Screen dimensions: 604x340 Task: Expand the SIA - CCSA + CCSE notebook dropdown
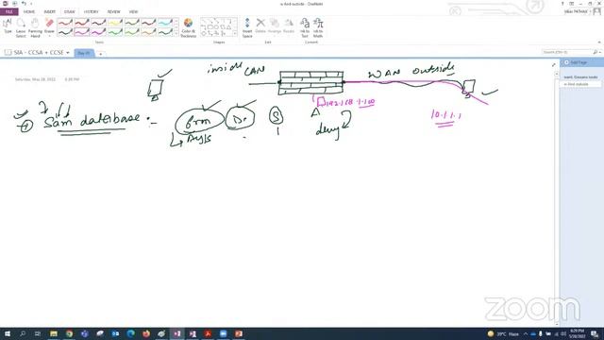68,53
